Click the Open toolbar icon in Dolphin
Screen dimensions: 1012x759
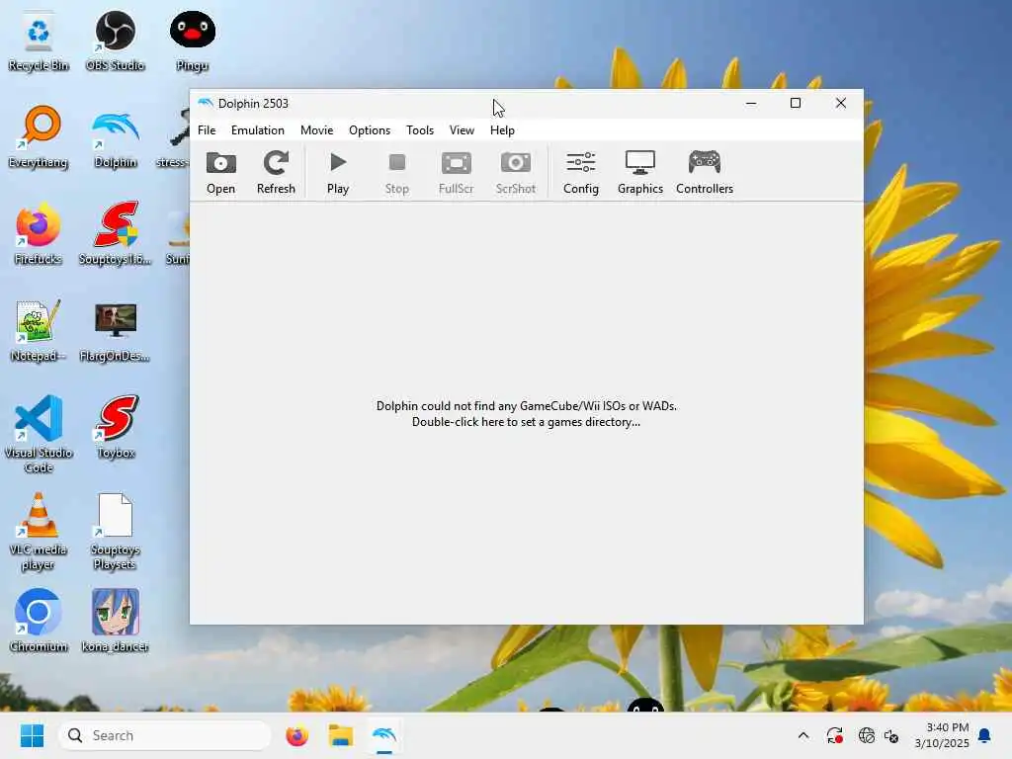tap(220, 172)
